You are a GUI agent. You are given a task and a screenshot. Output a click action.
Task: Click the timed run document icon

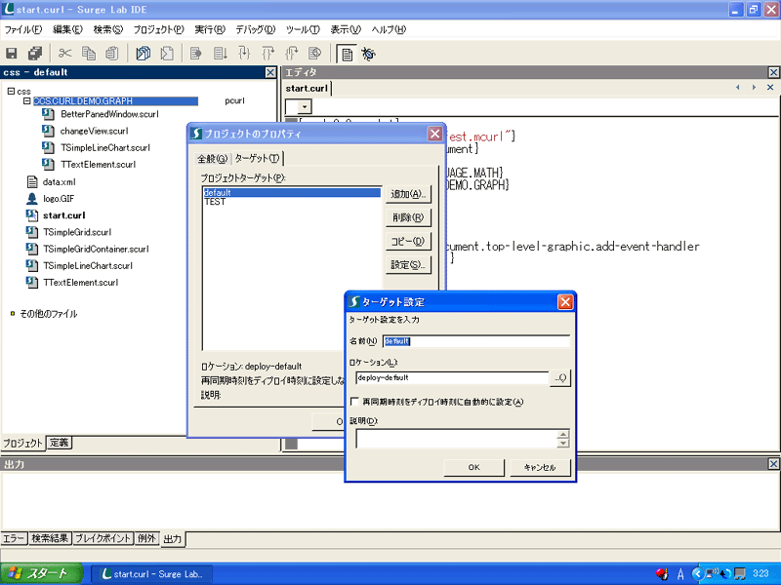point(314,54)
